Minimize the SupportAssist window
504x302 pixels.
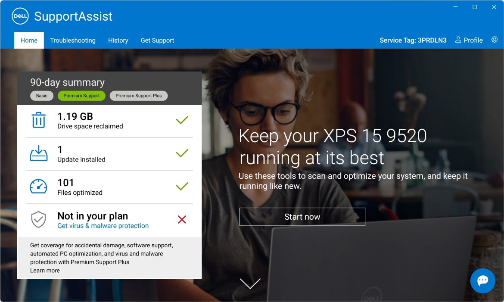click(x=455, y=7)
